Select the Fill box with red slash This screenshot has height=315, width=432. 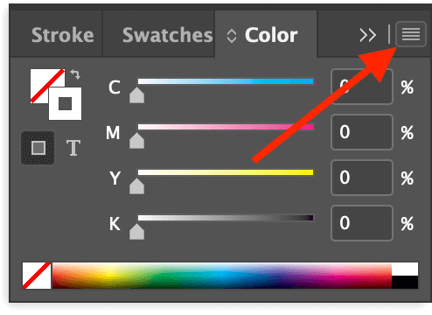click(47, 86)
